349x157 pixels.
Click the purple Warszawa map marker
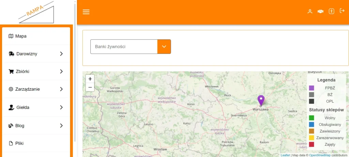[261, 100]
